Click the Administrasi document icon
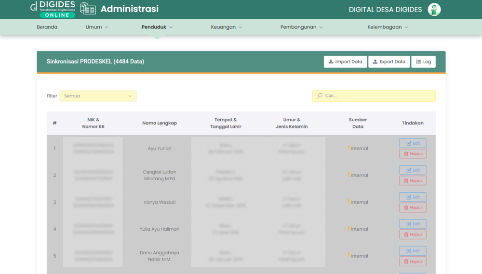482x274 pixels. tap(88, 9)
